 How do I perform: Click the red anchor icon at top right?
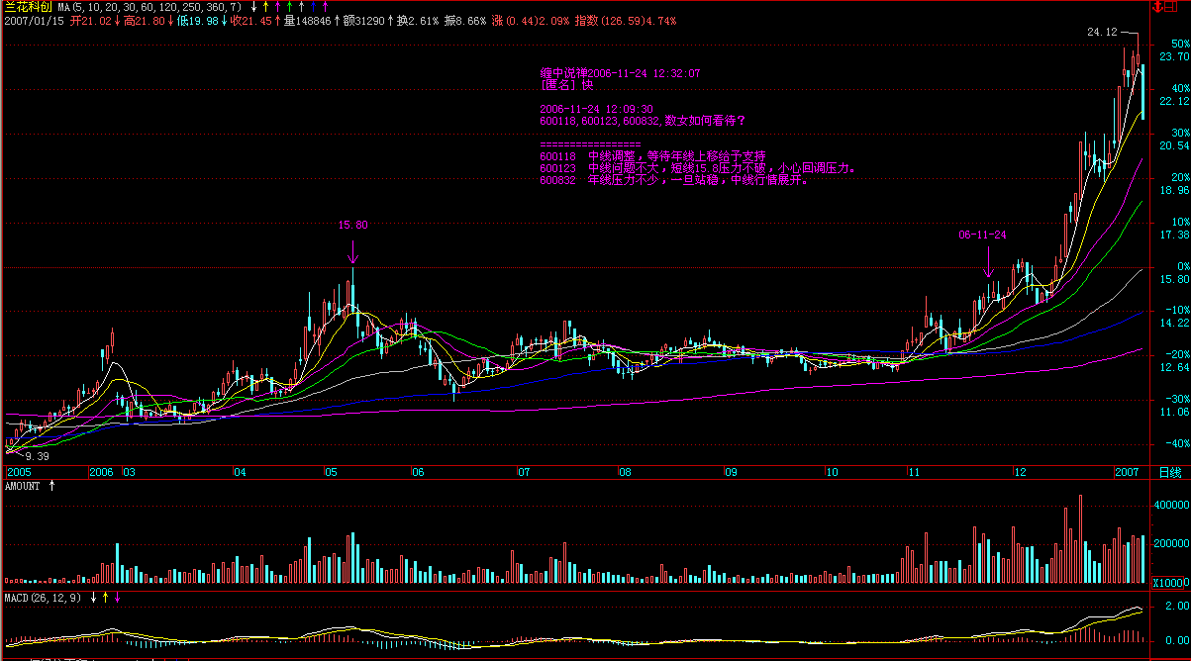pyautogui.click(x=1157, y=6)
